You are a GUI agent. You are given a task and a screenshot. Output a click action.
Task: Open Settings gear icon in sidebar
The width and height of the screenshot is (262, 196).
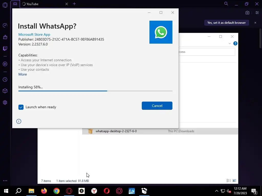tap(5, 103)
